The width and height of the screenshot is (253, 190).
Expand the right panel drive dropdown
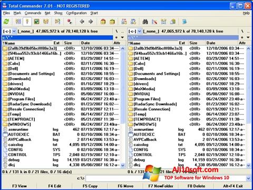(140, 31)
